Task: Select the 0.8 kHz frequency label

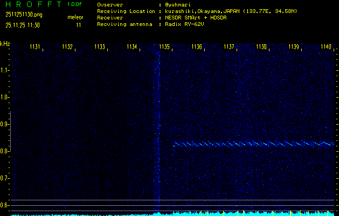Action: coord(5,151)
